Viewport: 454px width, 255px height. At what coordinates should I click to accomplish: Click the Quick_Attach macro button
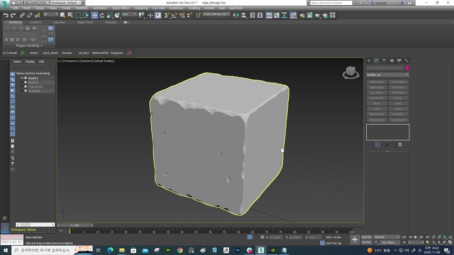tap(51, 53)
